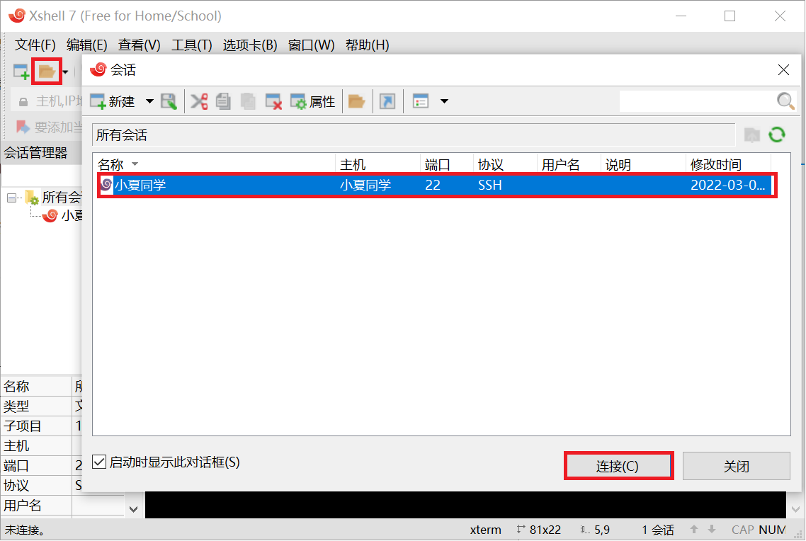This screenshot has width=806, height=541.
Task: Click the copy icon in dialog toolbar
Action: (x=223, y=102)
